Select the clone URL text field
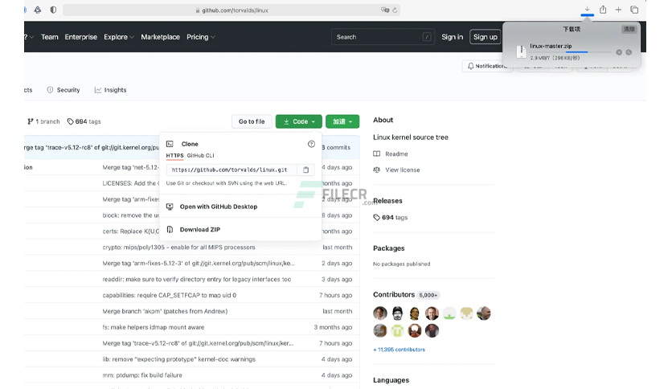 tap(232, 170)
